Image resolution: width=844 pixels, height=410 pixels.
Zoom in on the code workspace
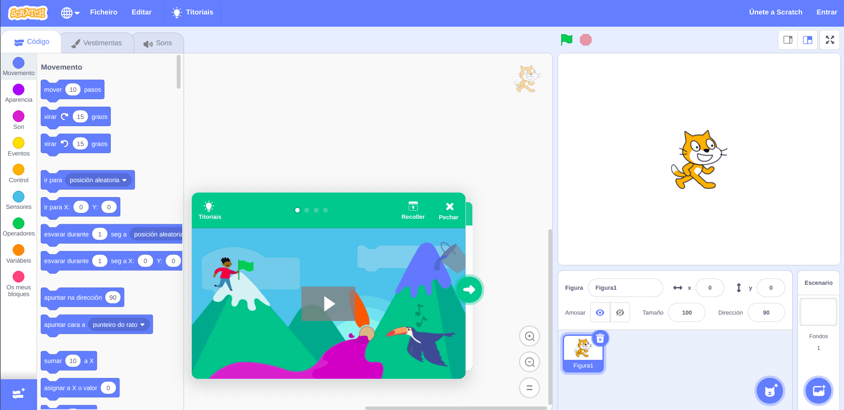pyautogui.click(x=529, y=336)
